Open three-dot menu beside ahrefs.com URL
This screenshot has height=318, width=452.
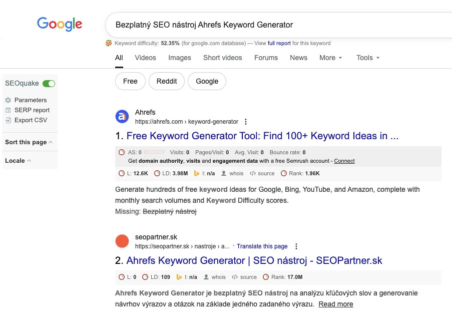point(245,122)
